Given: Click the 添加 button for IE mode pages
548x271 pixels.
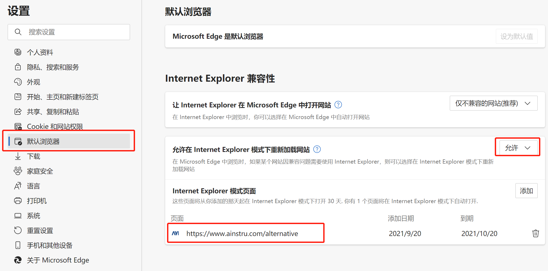Looking at the screenshot, I should coord(526,191).
